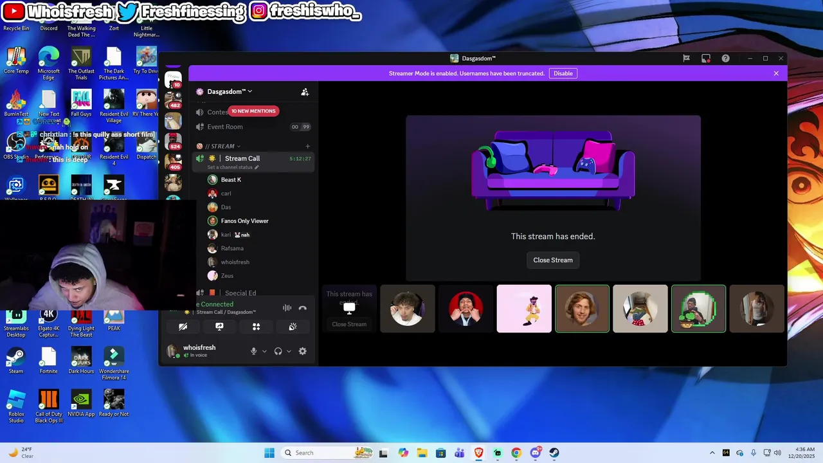
Task: Open Steam from the taskbar
Action: 554,453
